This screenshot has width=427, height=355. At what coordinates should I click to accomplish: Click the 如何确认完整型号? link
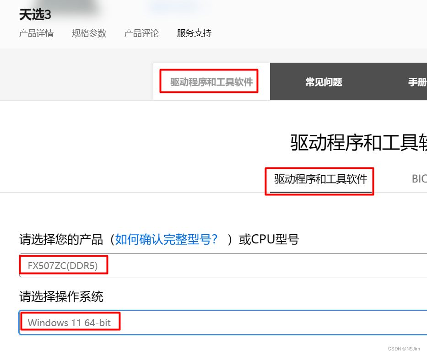(166, 239)
